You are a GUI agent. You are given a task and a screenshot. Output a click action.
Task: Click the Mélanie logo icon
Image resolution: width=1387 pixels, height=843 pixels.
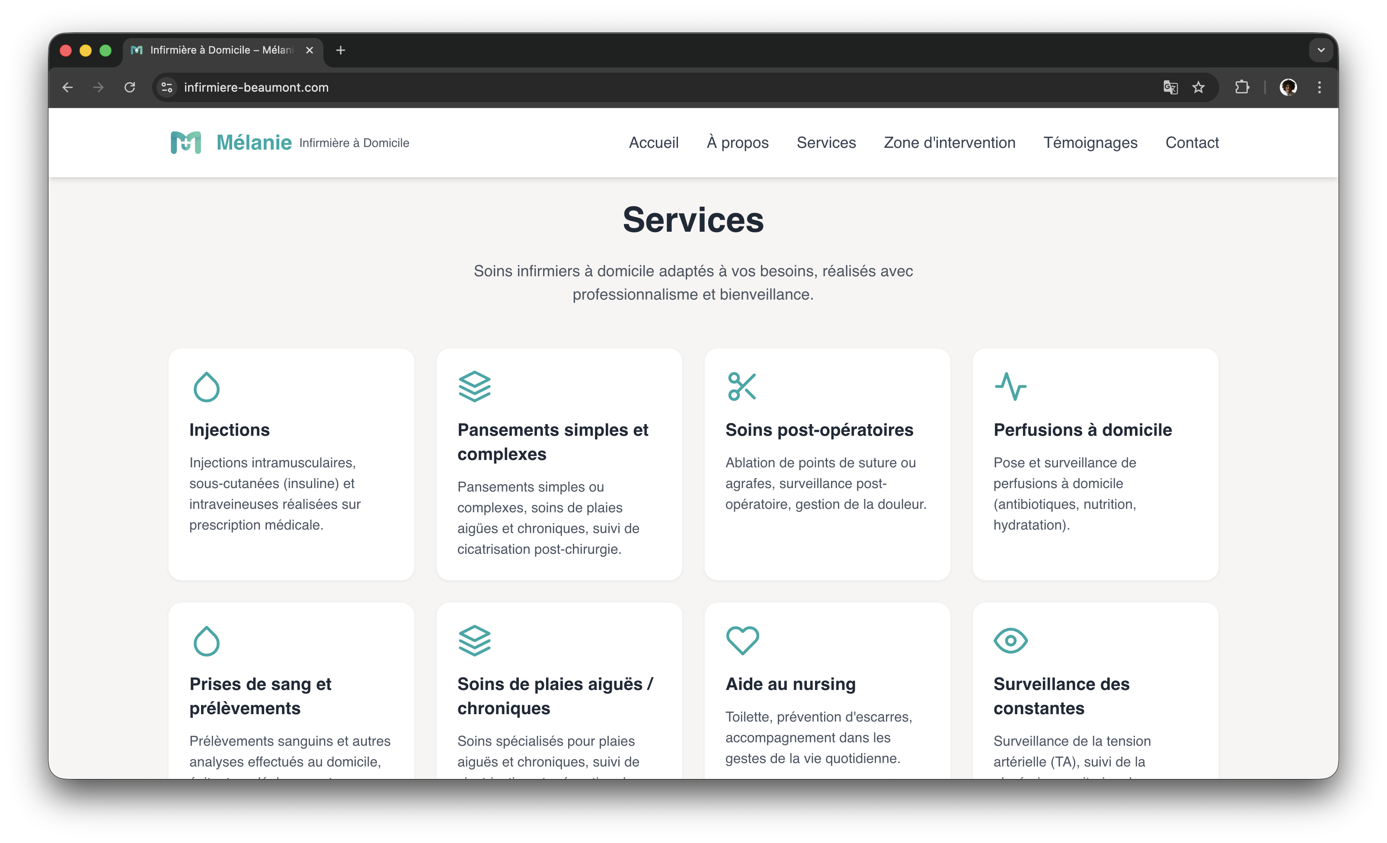[x=186, y=142]
